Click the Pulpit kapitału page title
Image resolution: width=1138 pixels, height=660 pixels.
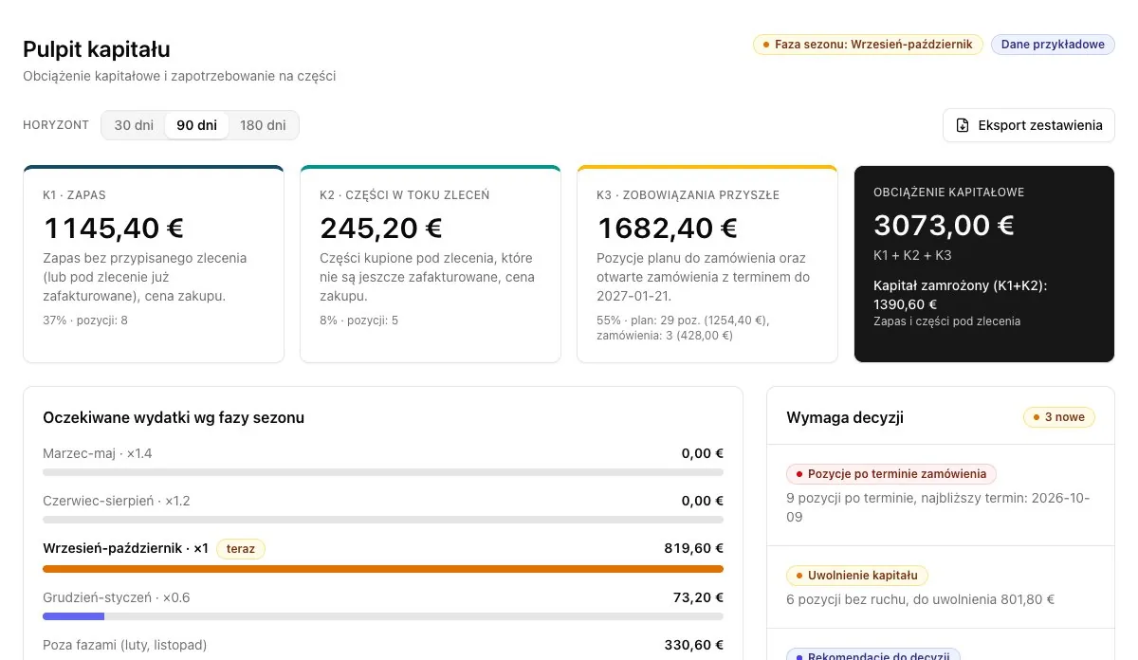97,49
